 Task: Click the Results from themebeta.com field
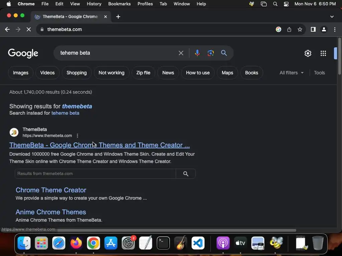(95, 174)
